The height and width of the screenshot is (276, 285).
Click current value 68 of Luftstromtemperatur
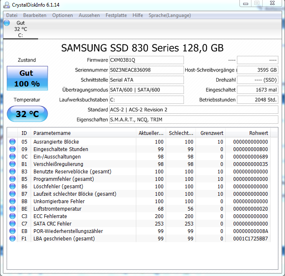160,209
